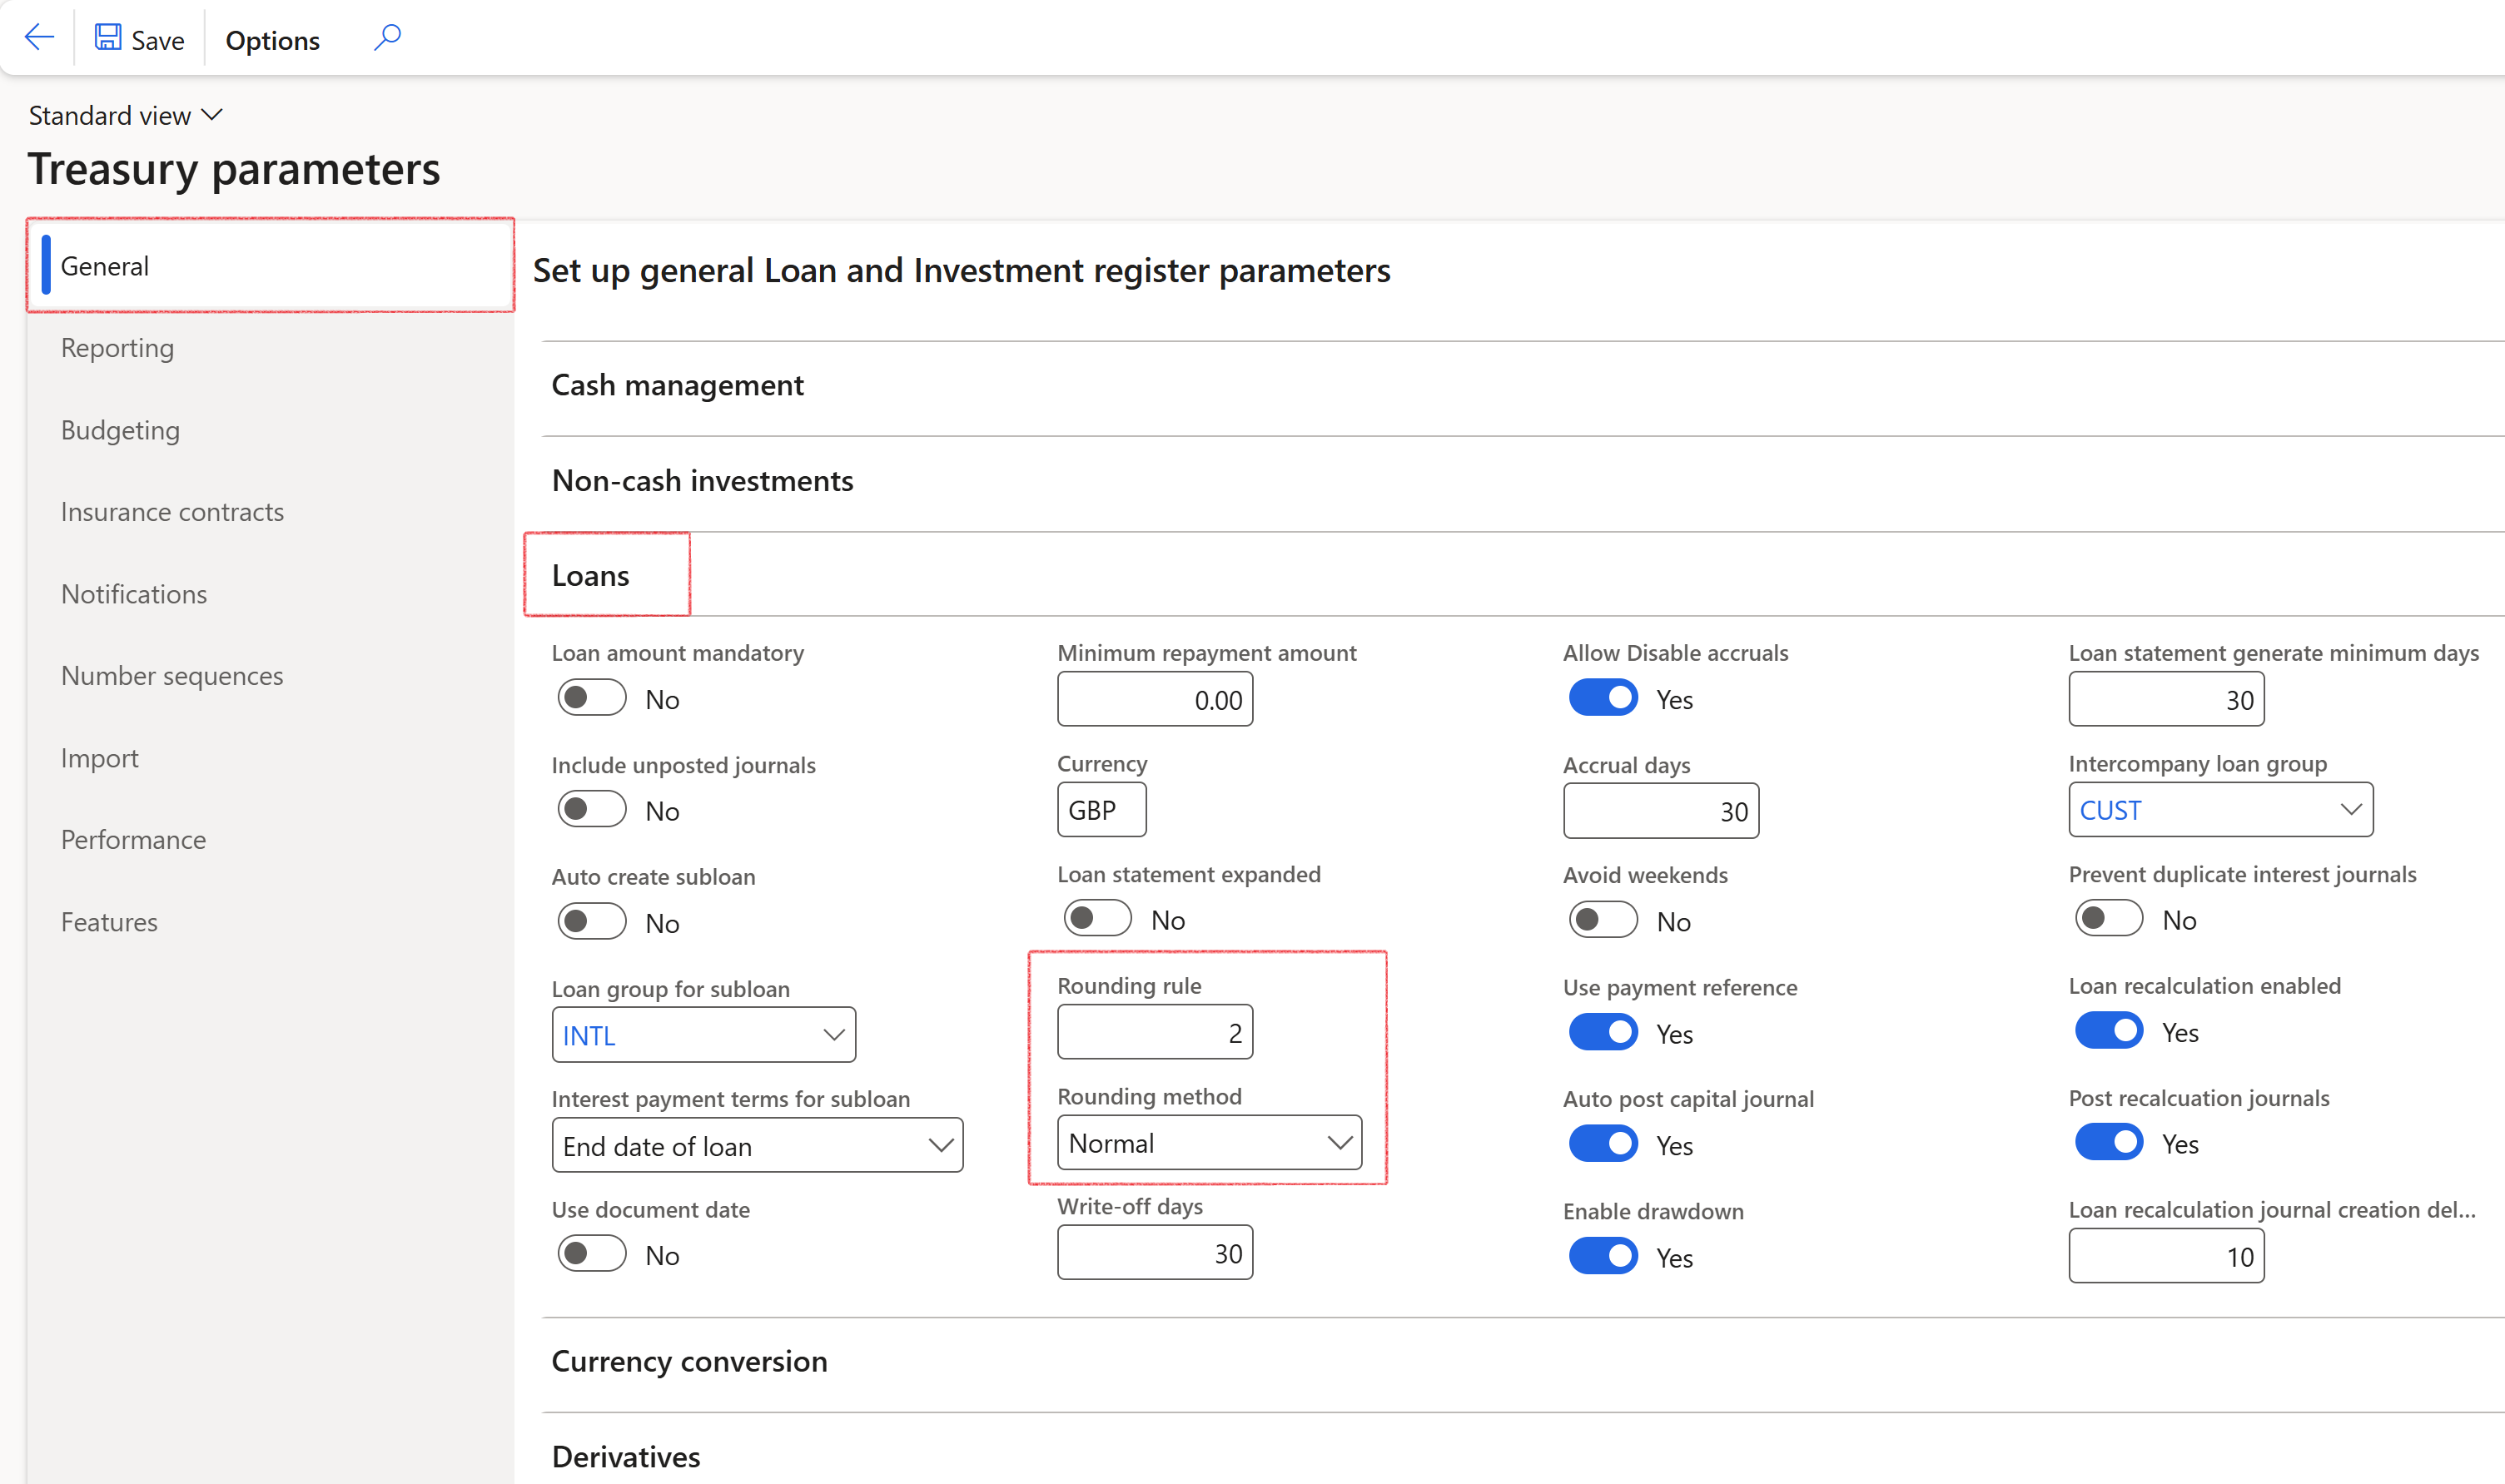This screenshot has width=2505, height=1484.
Task: Select the Number sequences tab
Action: (x=172, y=675)
